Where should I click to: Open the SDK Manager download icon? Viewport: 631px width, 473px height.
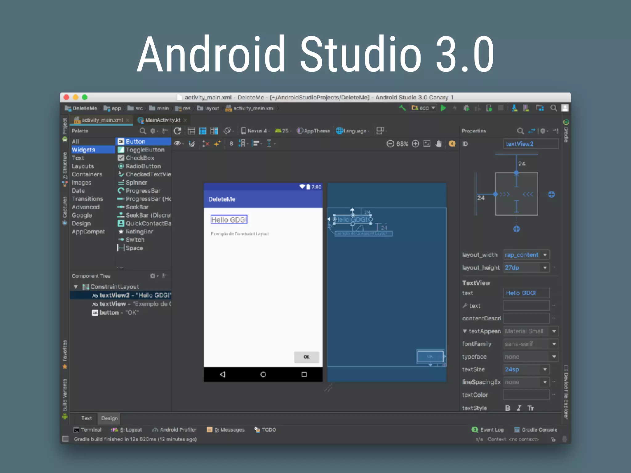[514, 108]
